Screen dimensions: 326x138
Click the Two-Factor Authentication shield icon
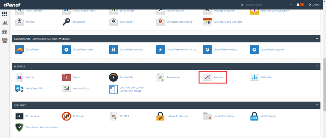tap(19, 127)
